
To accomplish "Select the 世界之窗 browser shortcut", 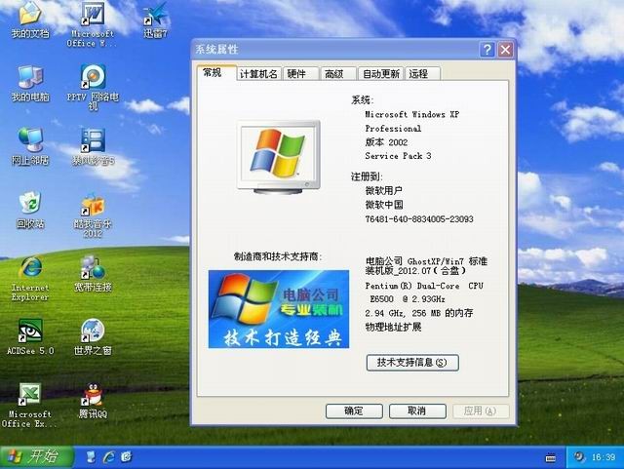I will coord(93,336).
